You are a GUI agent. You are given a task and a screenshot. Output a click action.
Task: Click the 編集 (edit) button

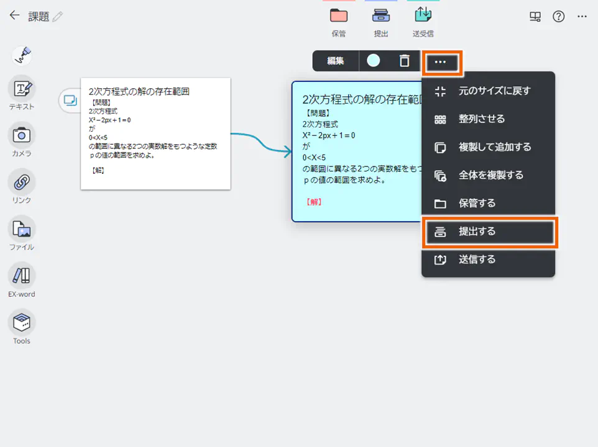click(336, 62)
